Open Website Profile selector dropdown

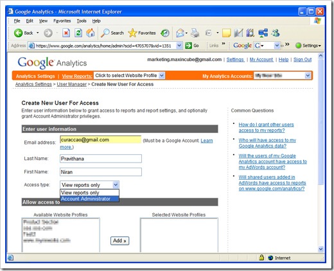[162, 75]
